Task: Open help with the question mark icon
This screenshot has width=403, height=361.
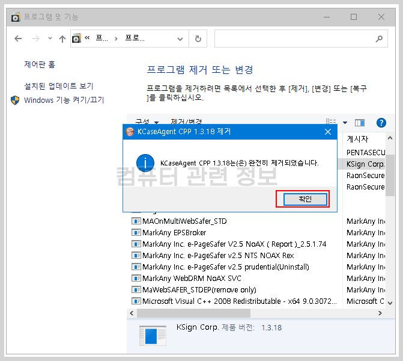Action: pos(381,123)
